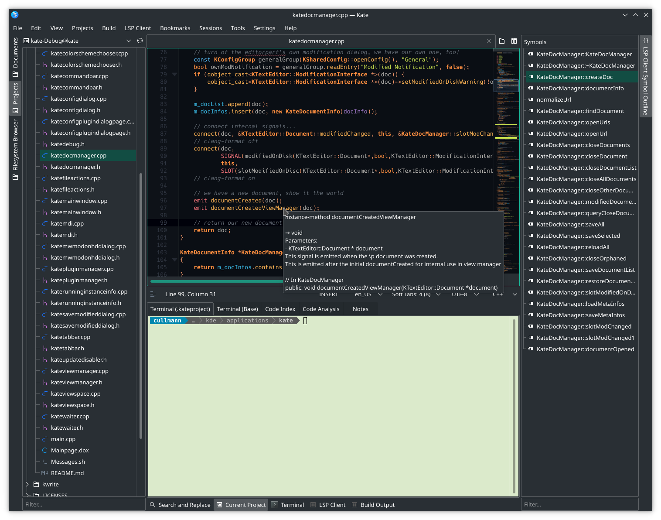Click the C++ icon beside katemdi.cpp
Viewport: 661px width, 520px height.
coord(44,223)
